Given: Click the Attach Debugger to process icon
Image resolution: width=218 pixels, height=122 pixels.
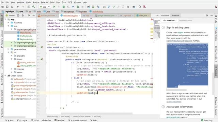Looking at the screenshot, I should (78, 7).
